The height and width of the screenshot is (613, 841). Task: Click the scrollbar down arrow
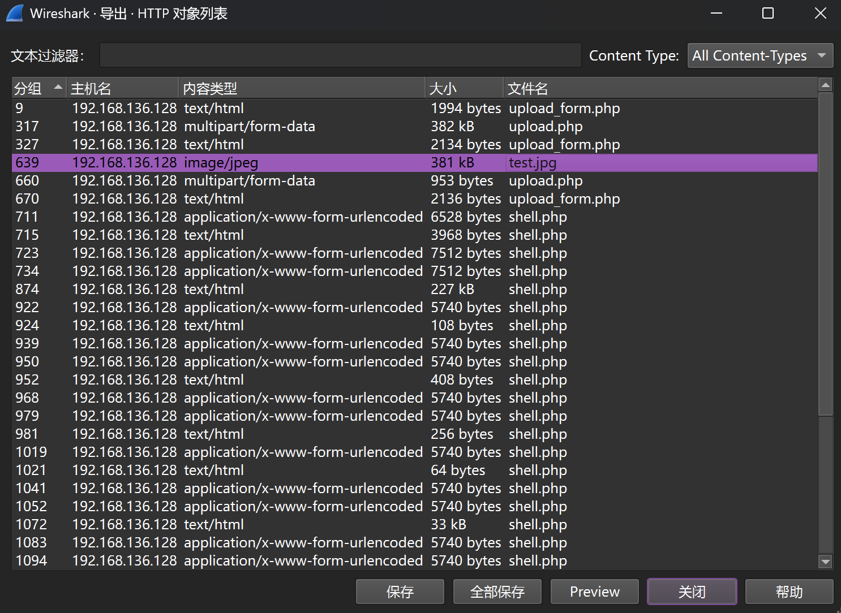(826, 562)
